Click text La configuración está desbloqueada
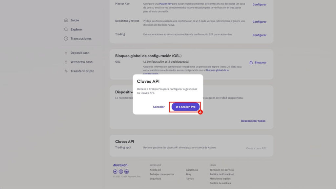This screenshot has height=189, width=336. click(x=166, y=61)
